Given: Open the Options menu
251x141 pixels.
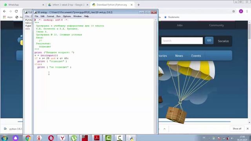Looking at the screenshot, I should click(x=67, y=16).
